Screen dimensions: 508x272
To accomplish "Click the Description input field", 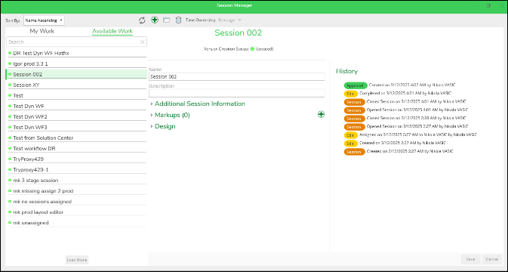I will [x=237, y=93].
